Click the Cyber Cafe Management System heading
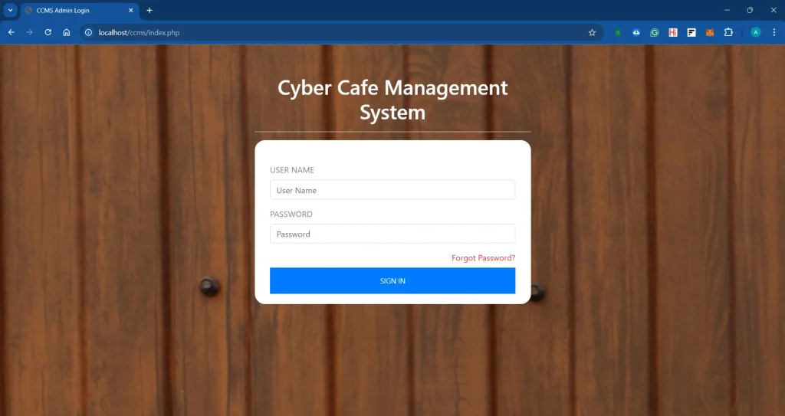The height and width of the screenshot is (416, 785). tap(392, 100)
